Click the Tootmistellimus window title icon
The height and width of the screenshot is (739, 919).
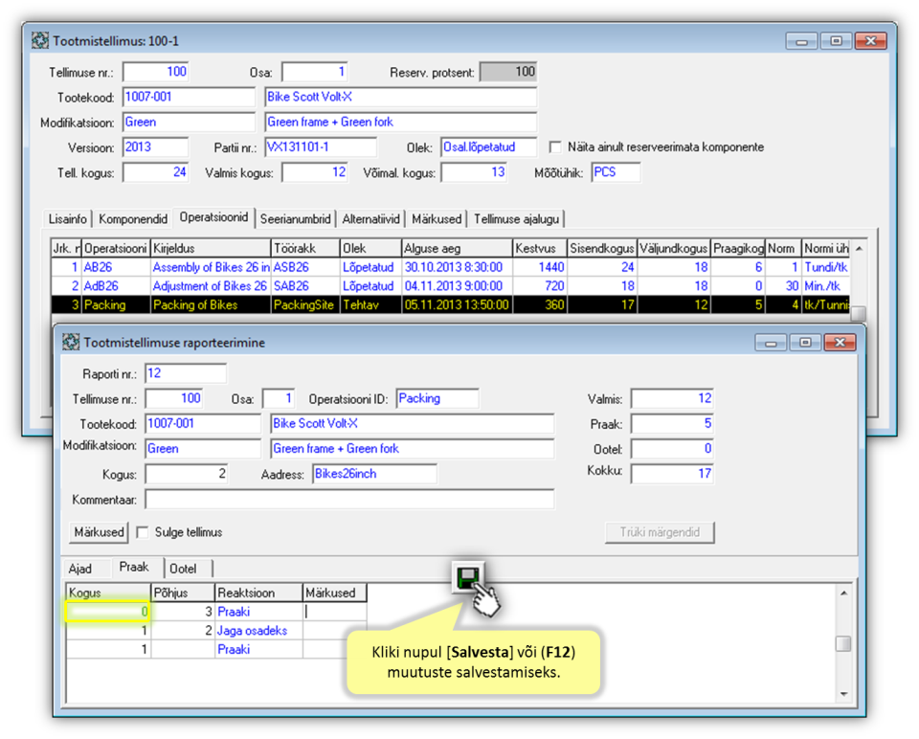point(39,41)
